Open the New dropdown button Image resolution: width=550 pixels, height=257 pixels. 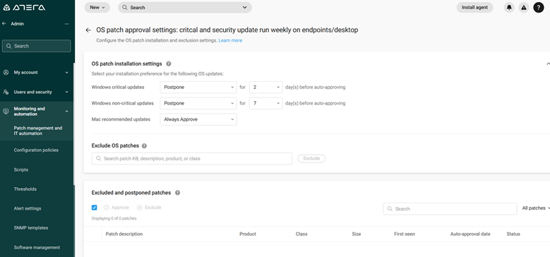click(x=97, y=7)
